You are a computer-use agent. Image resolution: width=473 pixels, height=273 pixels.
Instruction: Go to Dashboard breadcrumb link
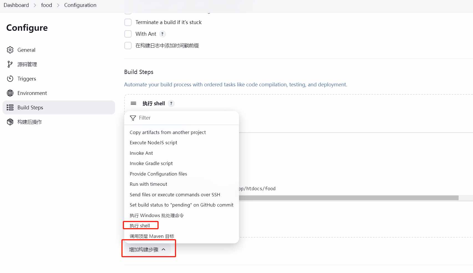[x=16, y=5]
